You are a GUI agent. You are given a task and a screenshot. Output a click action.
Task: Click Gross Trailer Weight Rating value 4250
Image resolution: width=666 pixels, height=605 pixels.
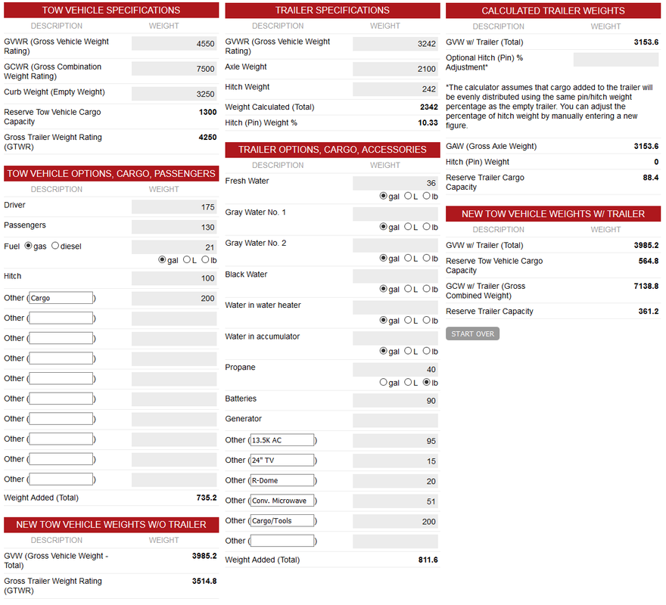207,138
